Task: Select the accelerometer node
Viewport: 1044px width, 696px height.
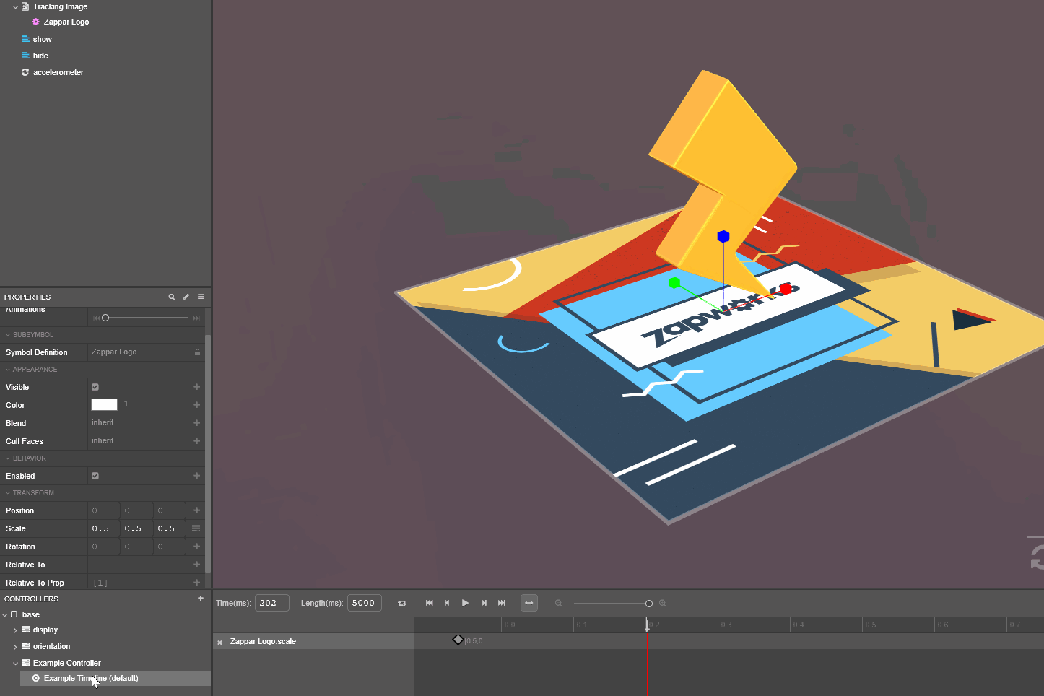Action: tap(58, 72)
